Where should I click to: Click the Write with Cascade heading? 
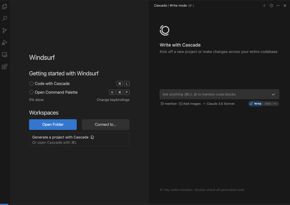pyautogui.click(x=180, y=45)
